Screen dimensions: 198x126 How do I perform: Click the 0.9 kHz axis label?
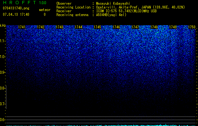[3, 72]
